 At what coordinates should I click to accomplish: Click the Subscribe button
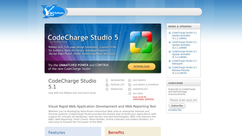177,106
